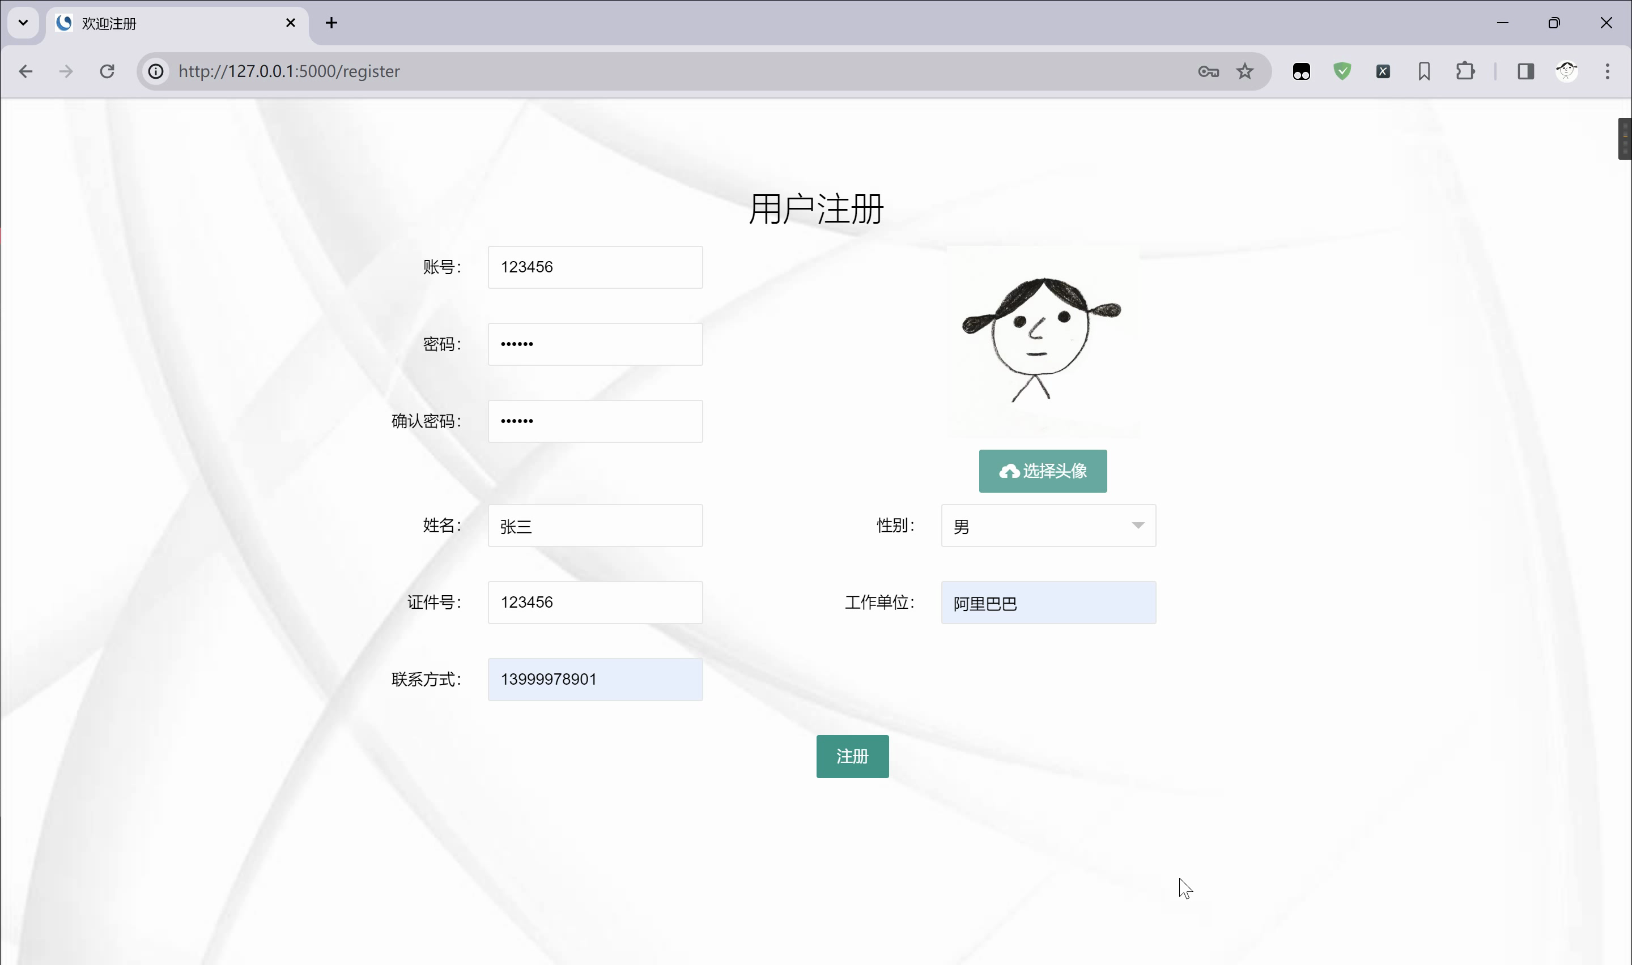Open the Extensions puzzle icon

click(x=1465, y=71)
